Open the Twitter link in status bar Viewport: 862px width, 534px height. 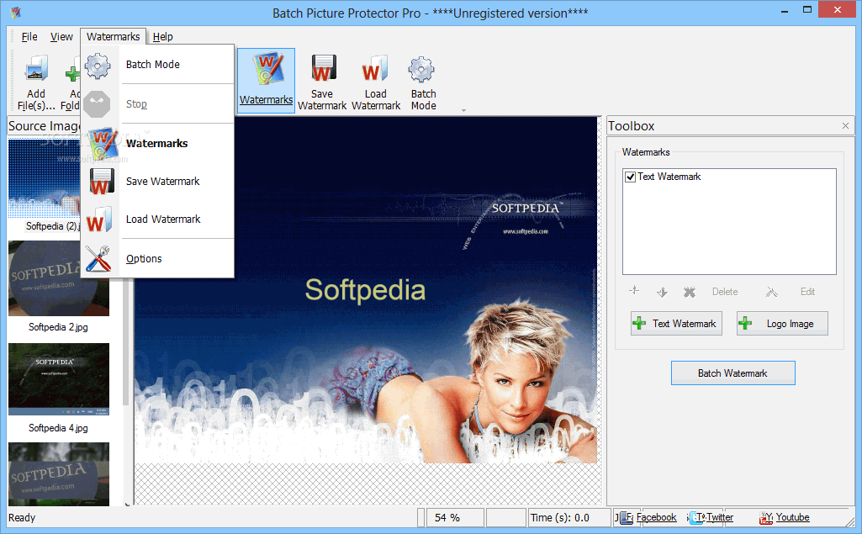click(x=720, y=517)
